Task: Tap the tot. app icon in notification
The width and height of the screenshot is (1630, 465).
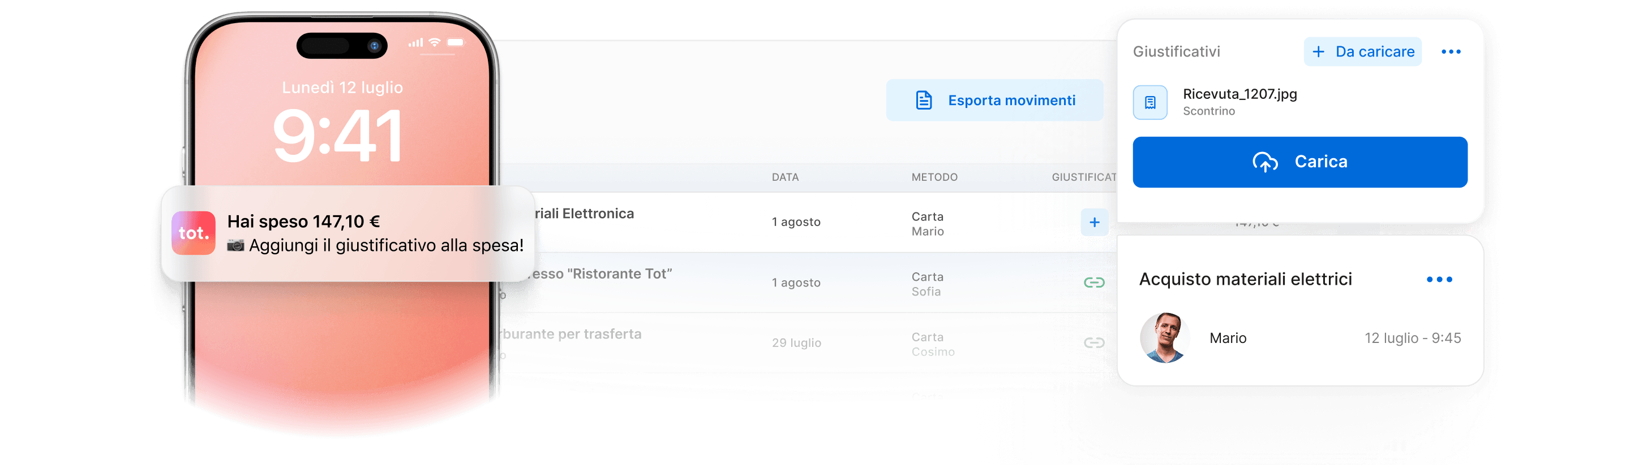Action: [x=194, y=233]
